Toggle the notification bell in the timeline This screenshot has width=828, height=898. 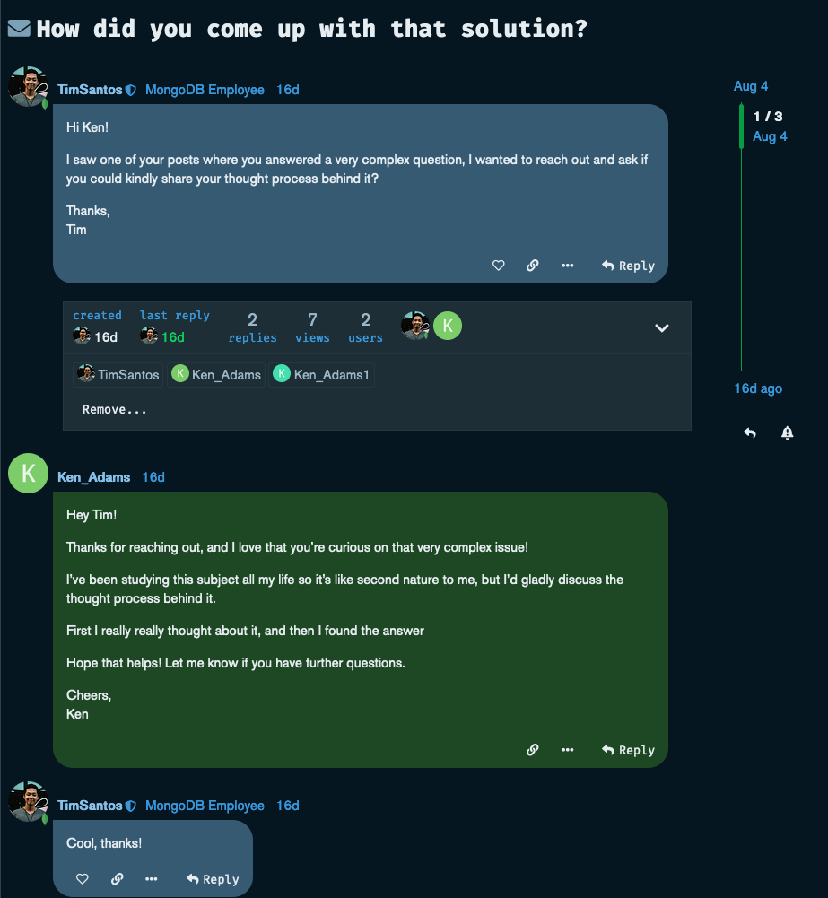(787, 433)
